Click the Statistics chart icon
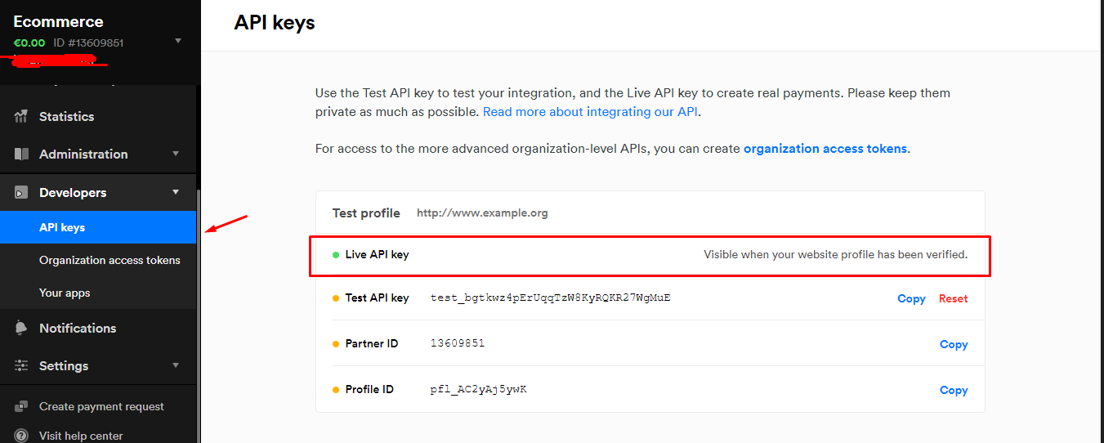The height and width of the screenshot is (443, 1104). coord(21,116)
